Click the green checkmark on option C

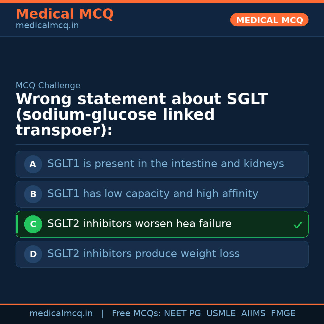coord(298,225)
